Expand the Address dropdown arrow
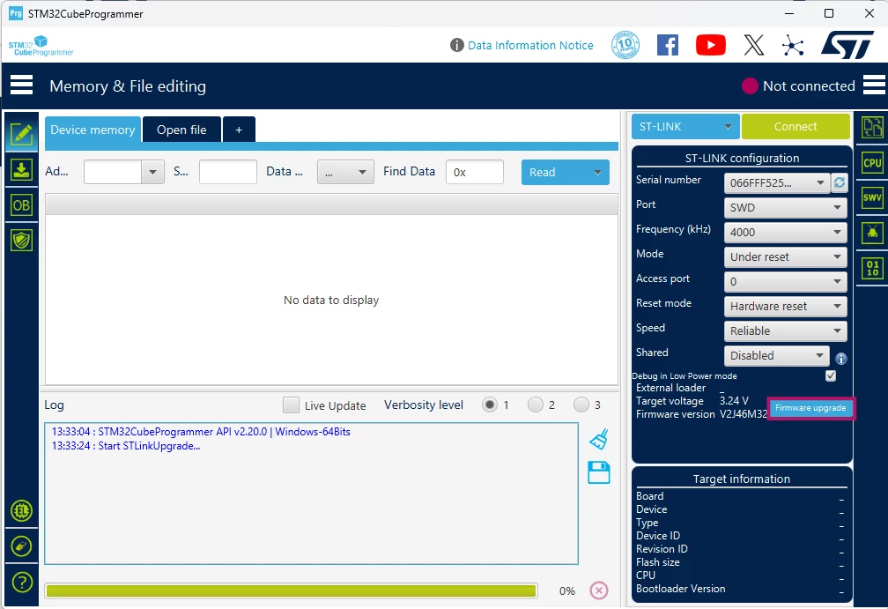This screenshot has width=888, height=609. (152, 172)
